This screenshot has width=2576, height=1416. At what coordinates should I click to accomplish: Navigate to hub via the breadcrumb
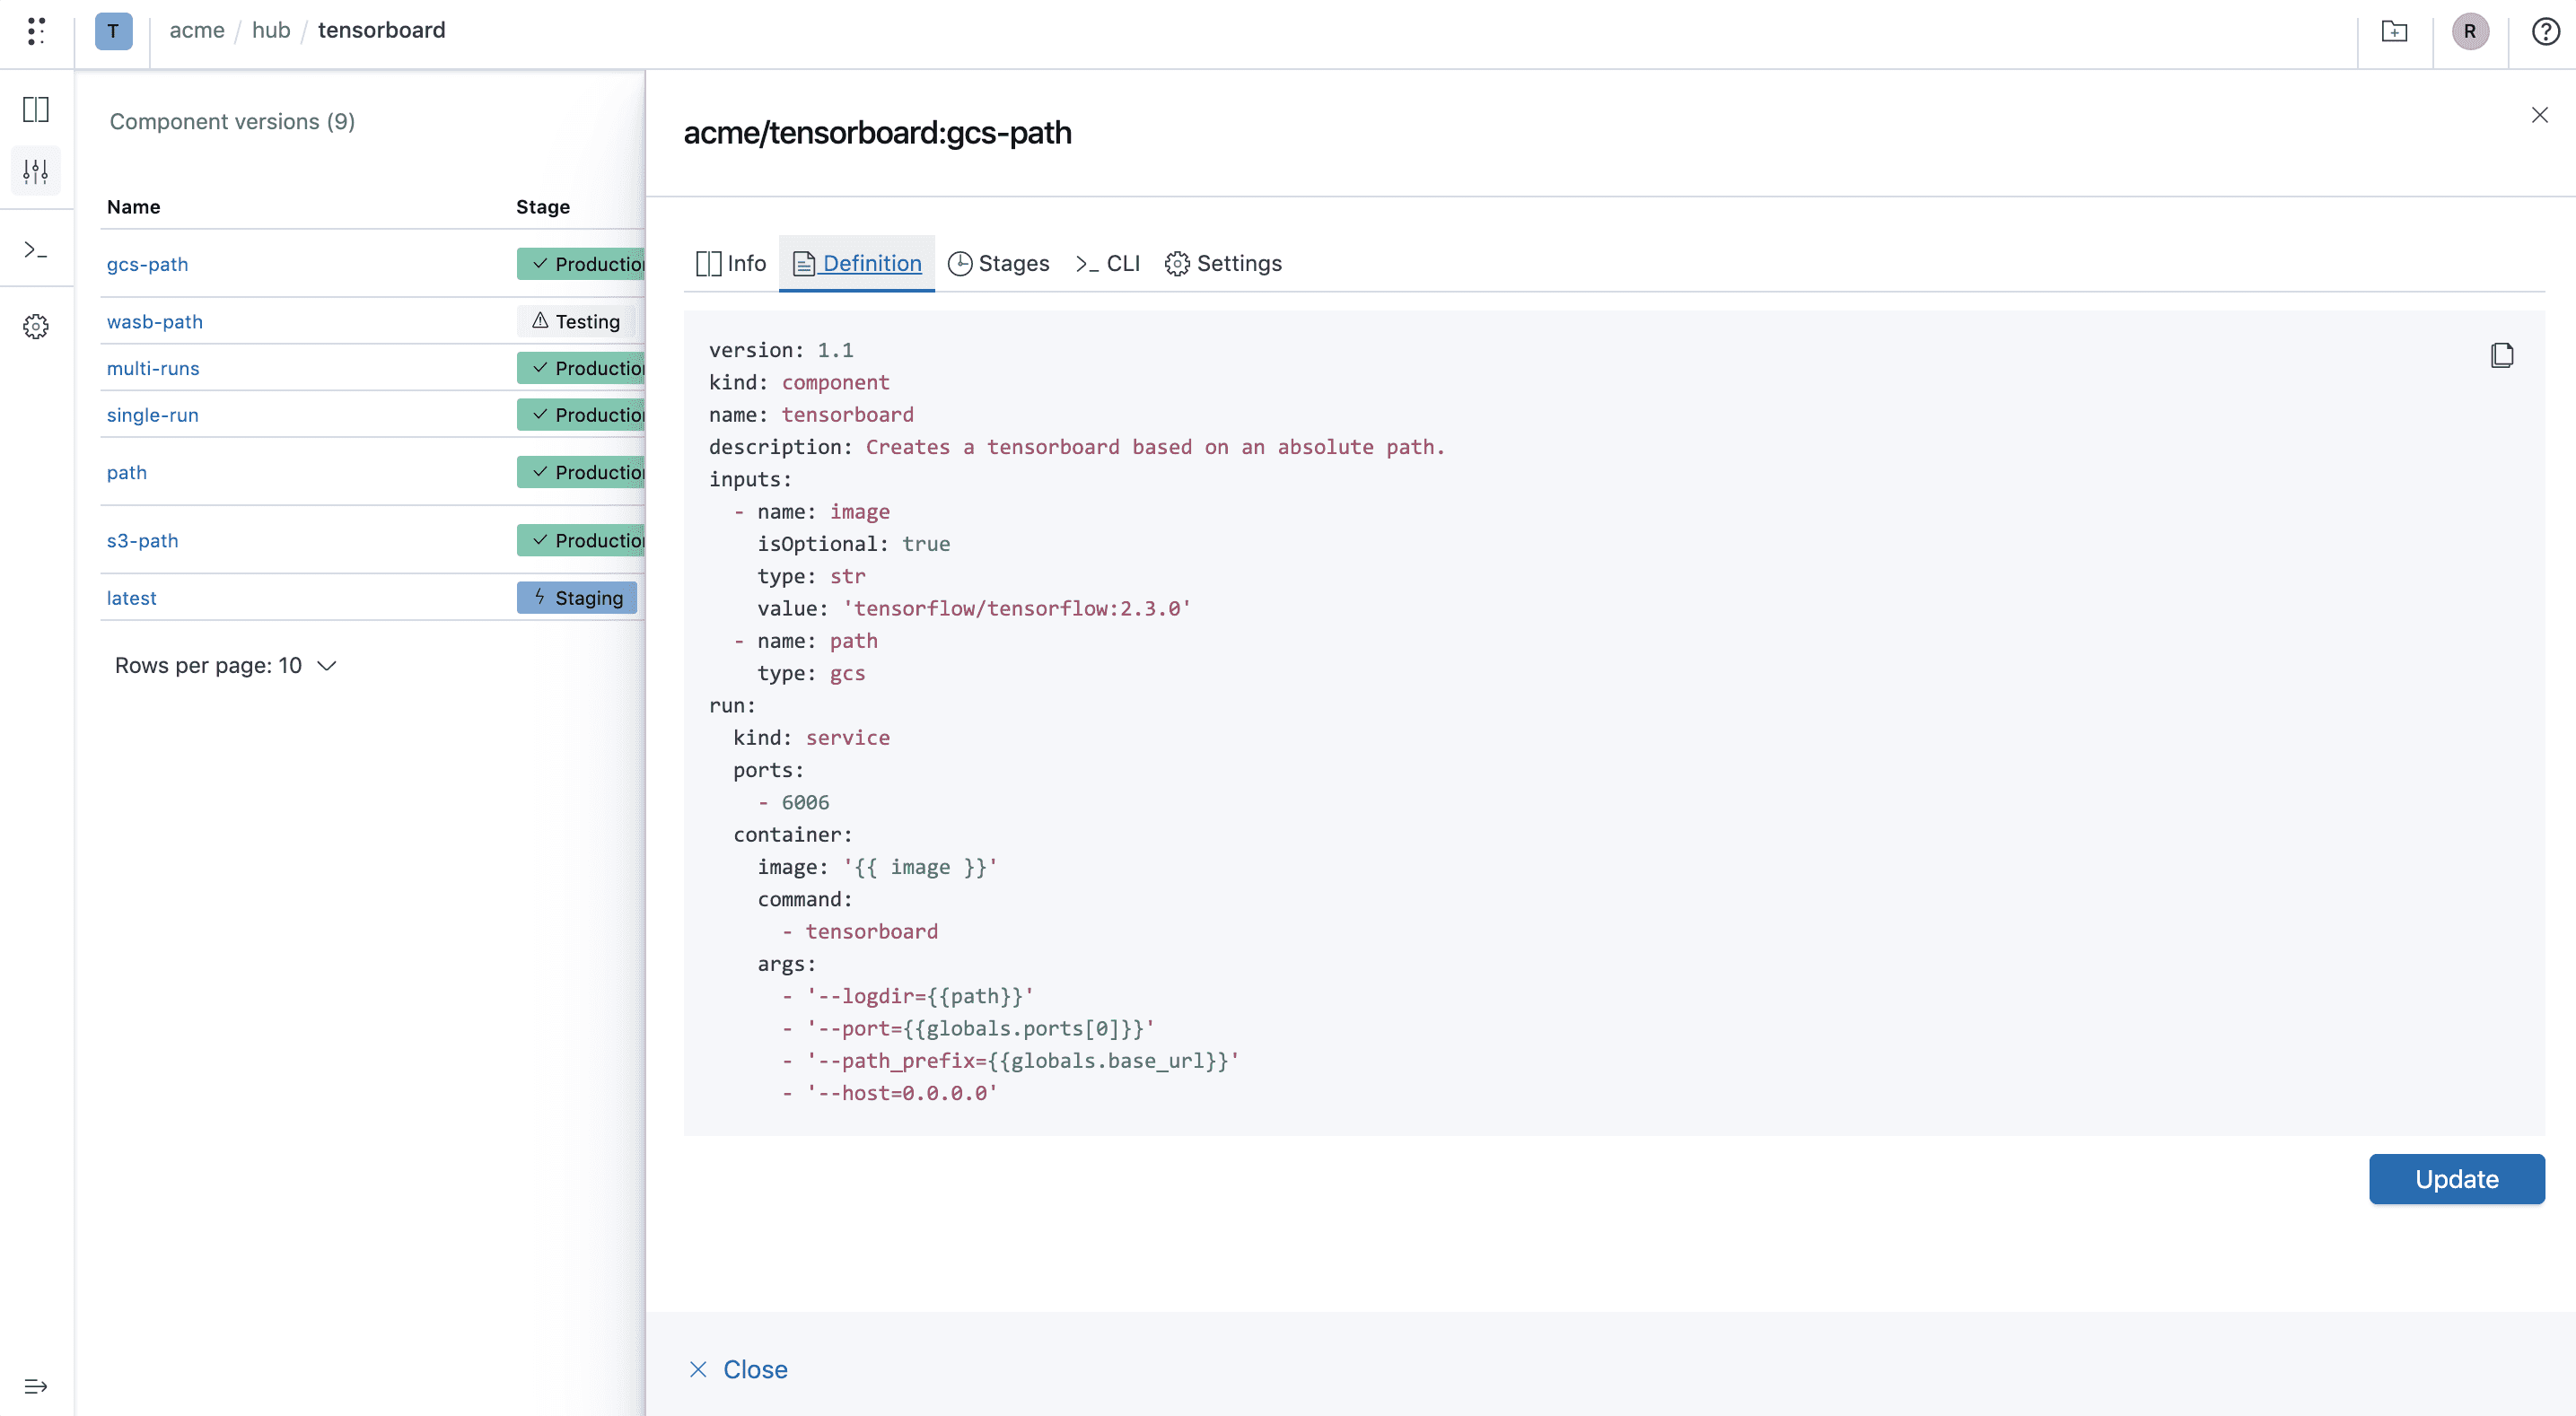tap(271, 30)
